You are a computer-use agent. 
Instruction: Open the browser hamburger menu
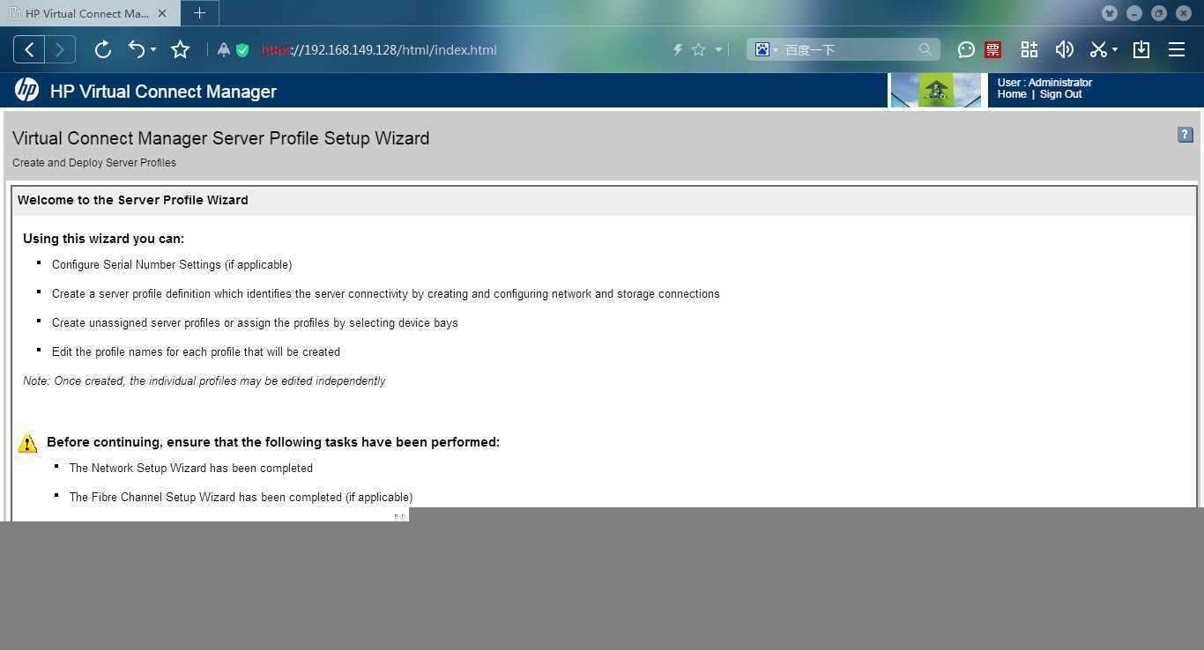tap(1176, 49)
